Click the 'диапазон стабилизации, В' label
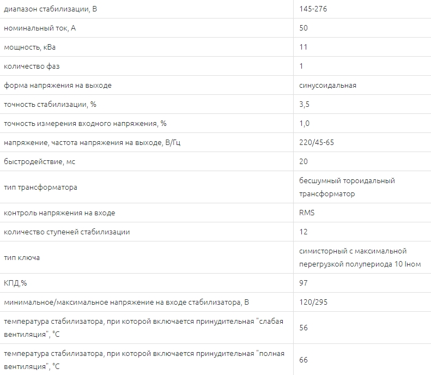 tap(50, 9)
